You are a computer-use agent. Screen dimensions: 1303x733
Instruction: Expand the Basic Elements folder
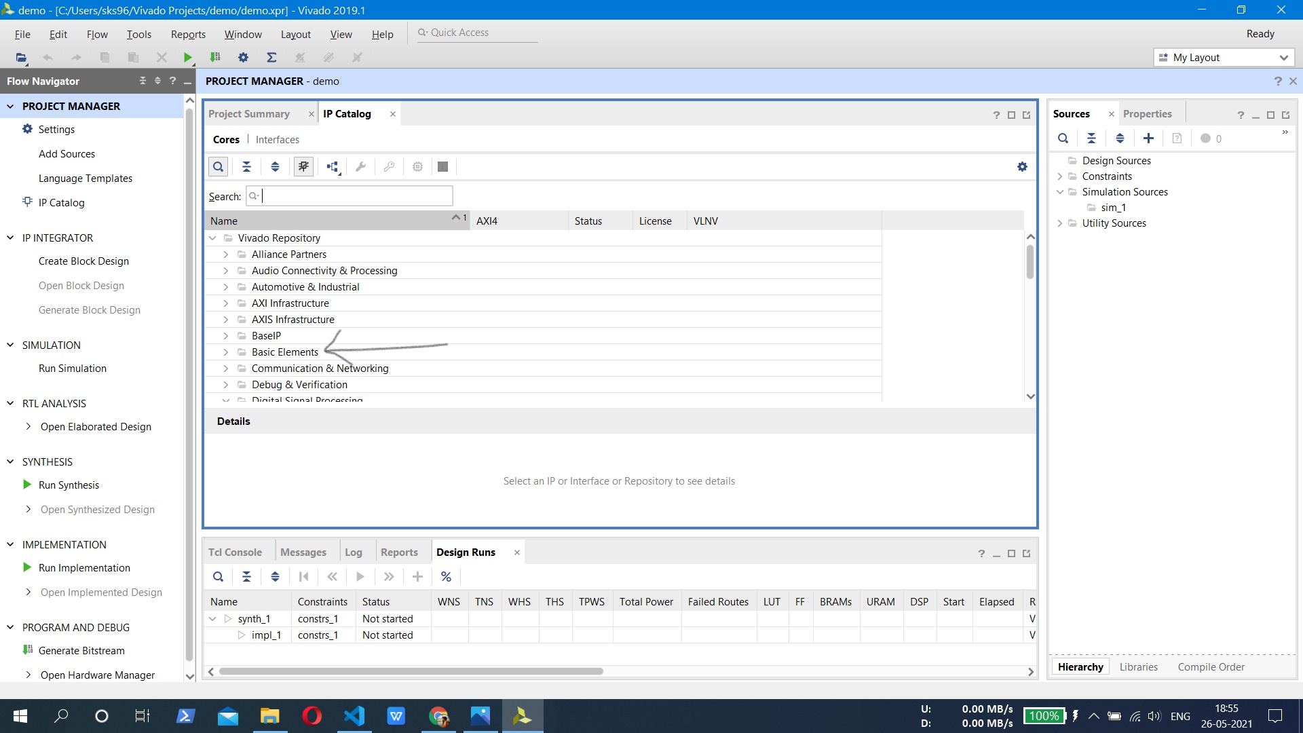(x=226, y=352)
